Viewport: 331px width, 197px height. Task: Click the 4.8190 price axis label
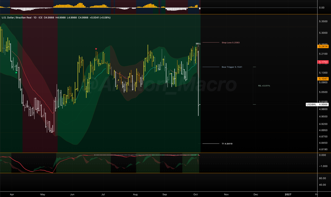click(x=323, y=149)
